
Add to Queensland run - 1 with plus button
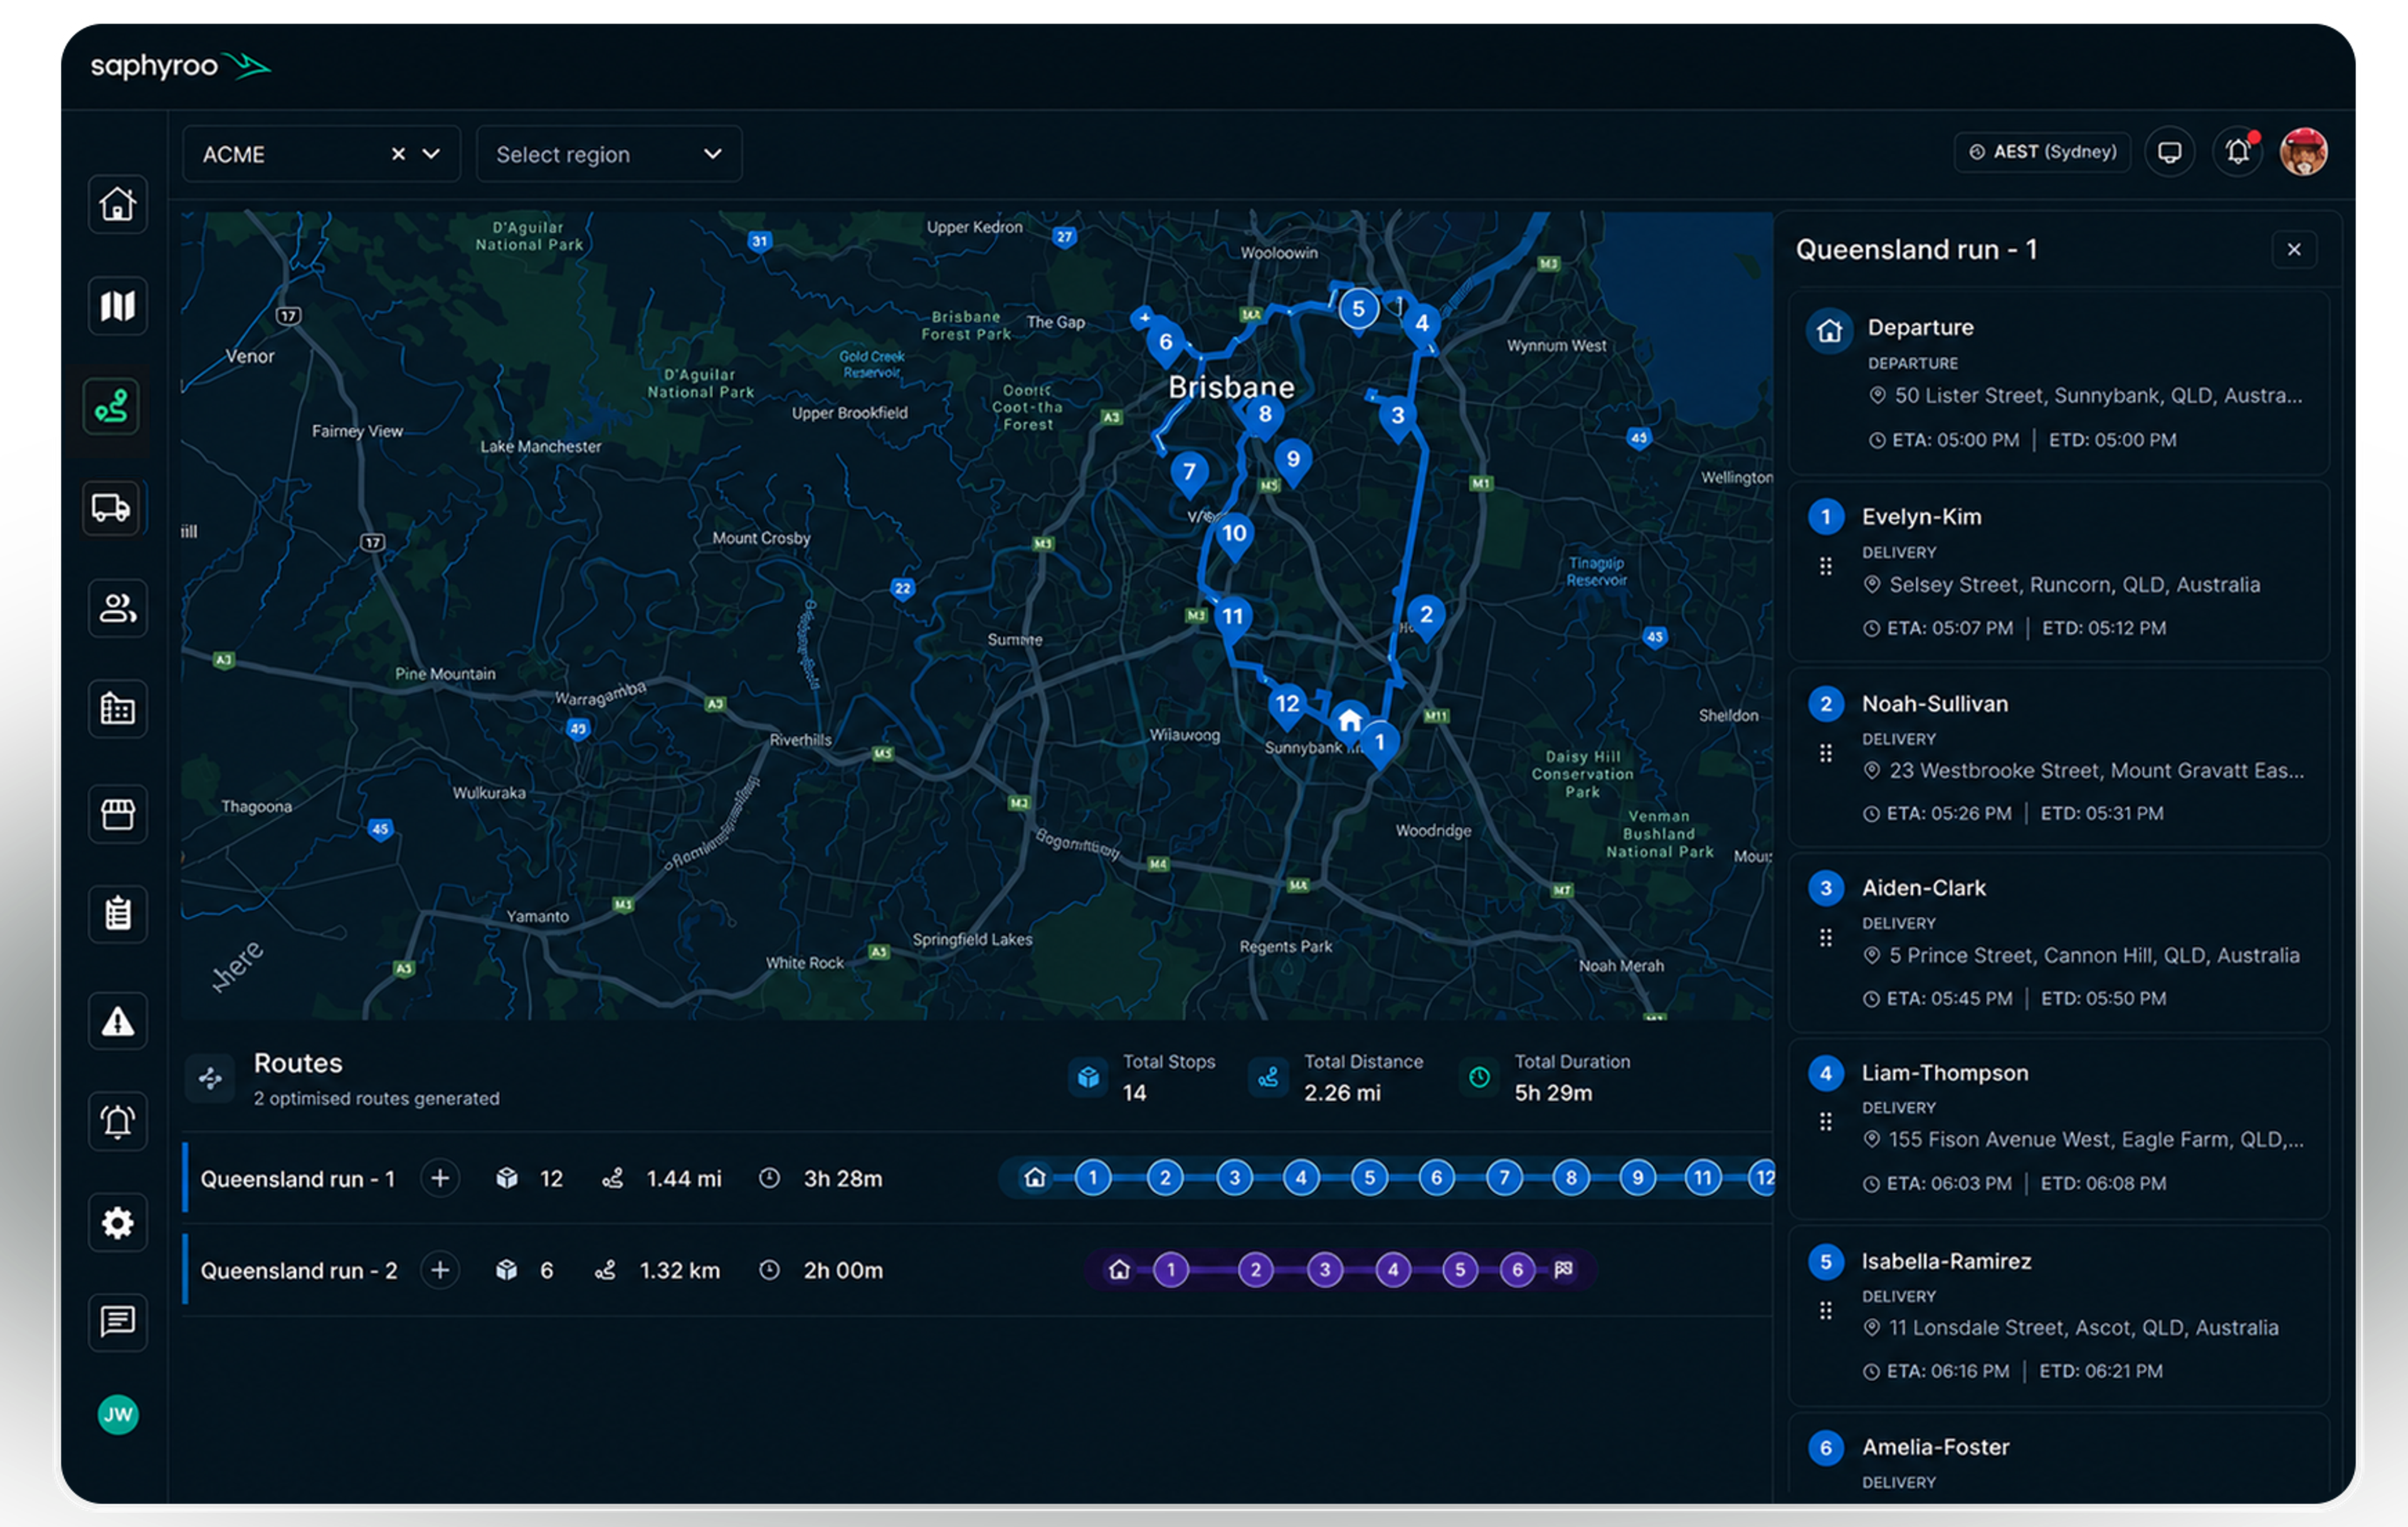(440, 1178)
